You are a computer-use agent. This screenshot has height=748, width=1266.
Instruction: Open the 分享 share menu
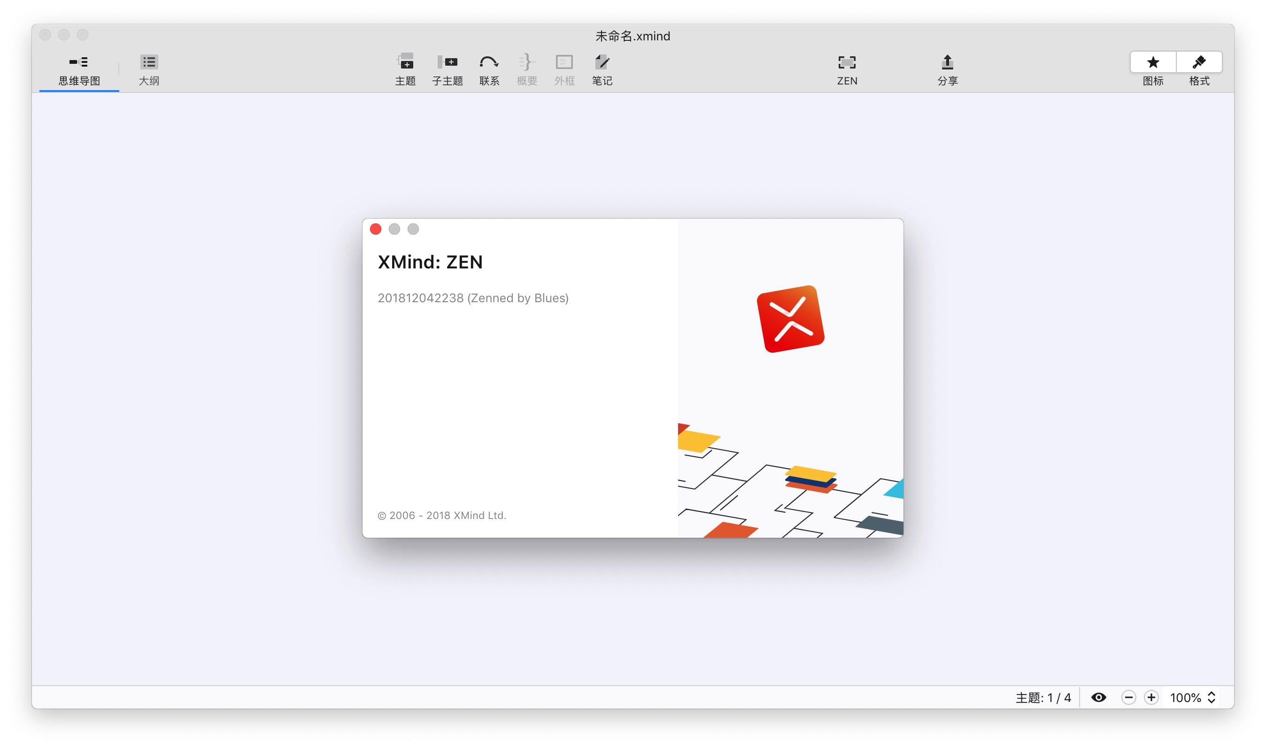947,70
